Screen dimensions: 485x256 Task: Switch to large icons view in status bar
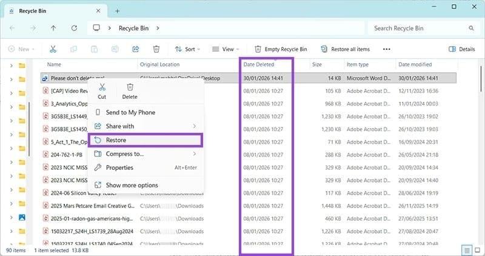[x=477, y=250]
